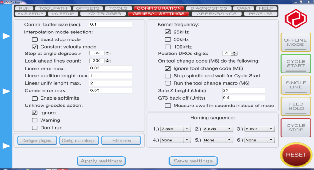This screenshot has height=170, width=314.
Task: Go to APPEARANCE sub-tab
Action: point(217,13)
